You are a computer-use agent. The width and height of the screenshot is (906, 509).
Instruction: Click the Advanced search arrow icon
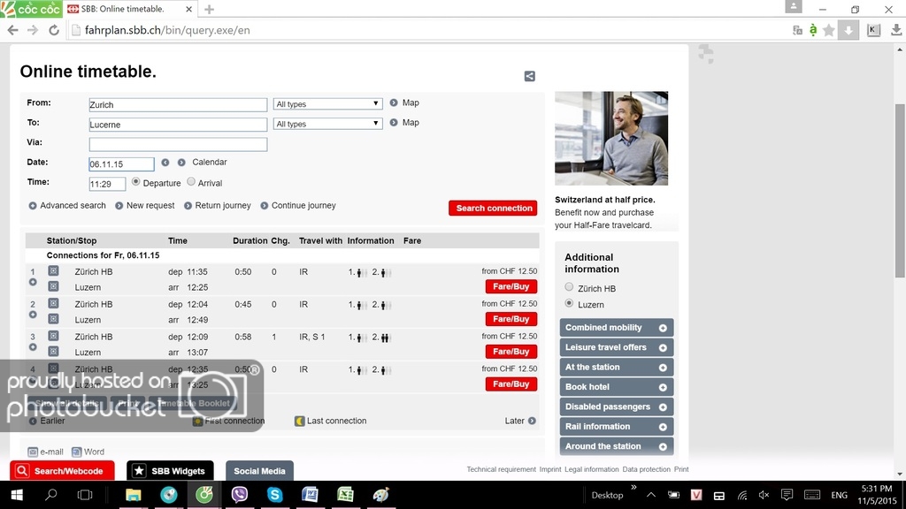tap(33, 206)
